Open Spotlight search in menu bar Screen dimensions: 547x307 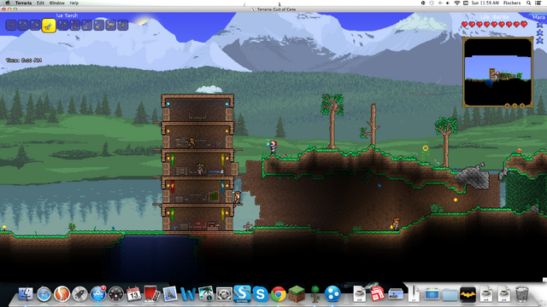coord(528,3)
